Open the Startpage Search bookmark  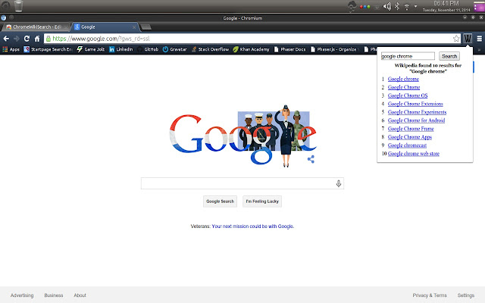pyautogui.click(x=48, y=49)
